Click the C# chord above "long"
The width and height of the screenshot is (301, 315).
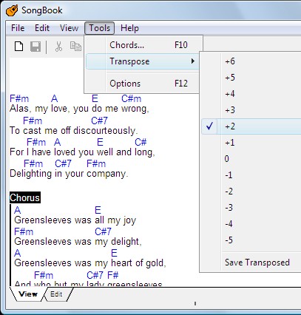(141, 142)
